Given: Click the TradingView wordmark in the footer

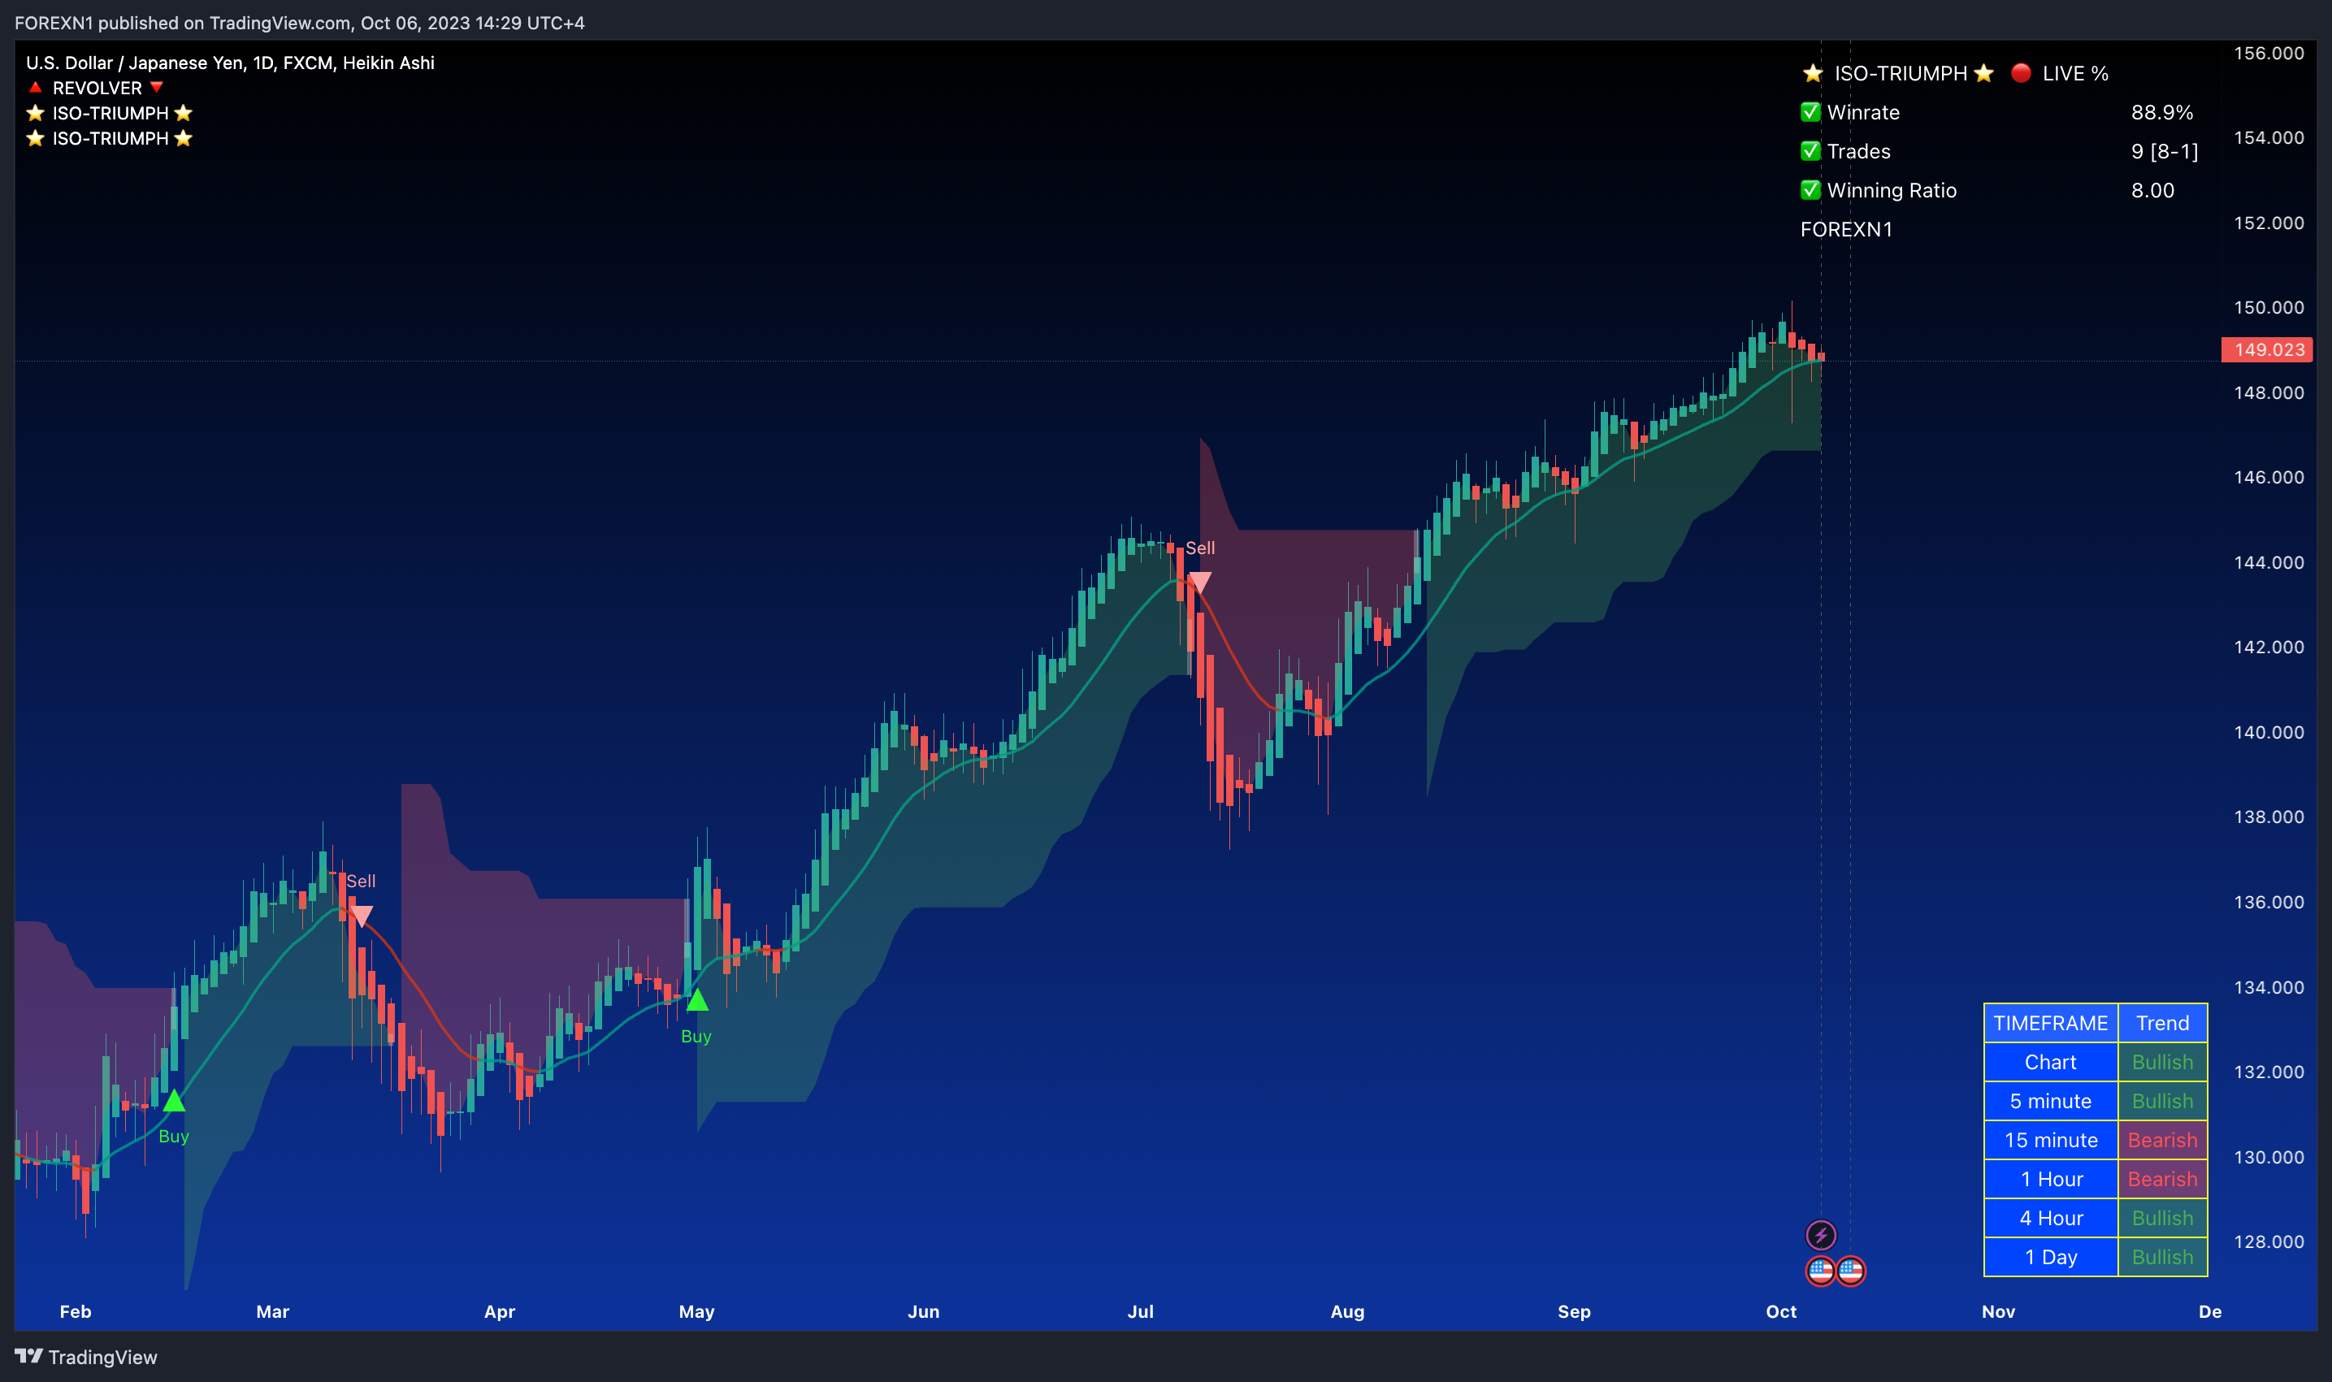Looking at the screenshot, I should [102, 1357].
